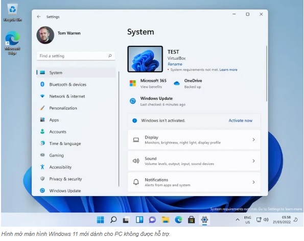Click the Bluetooth icon in the sidebar
Viewport: 304px width, 241px height.
[42, 84]
